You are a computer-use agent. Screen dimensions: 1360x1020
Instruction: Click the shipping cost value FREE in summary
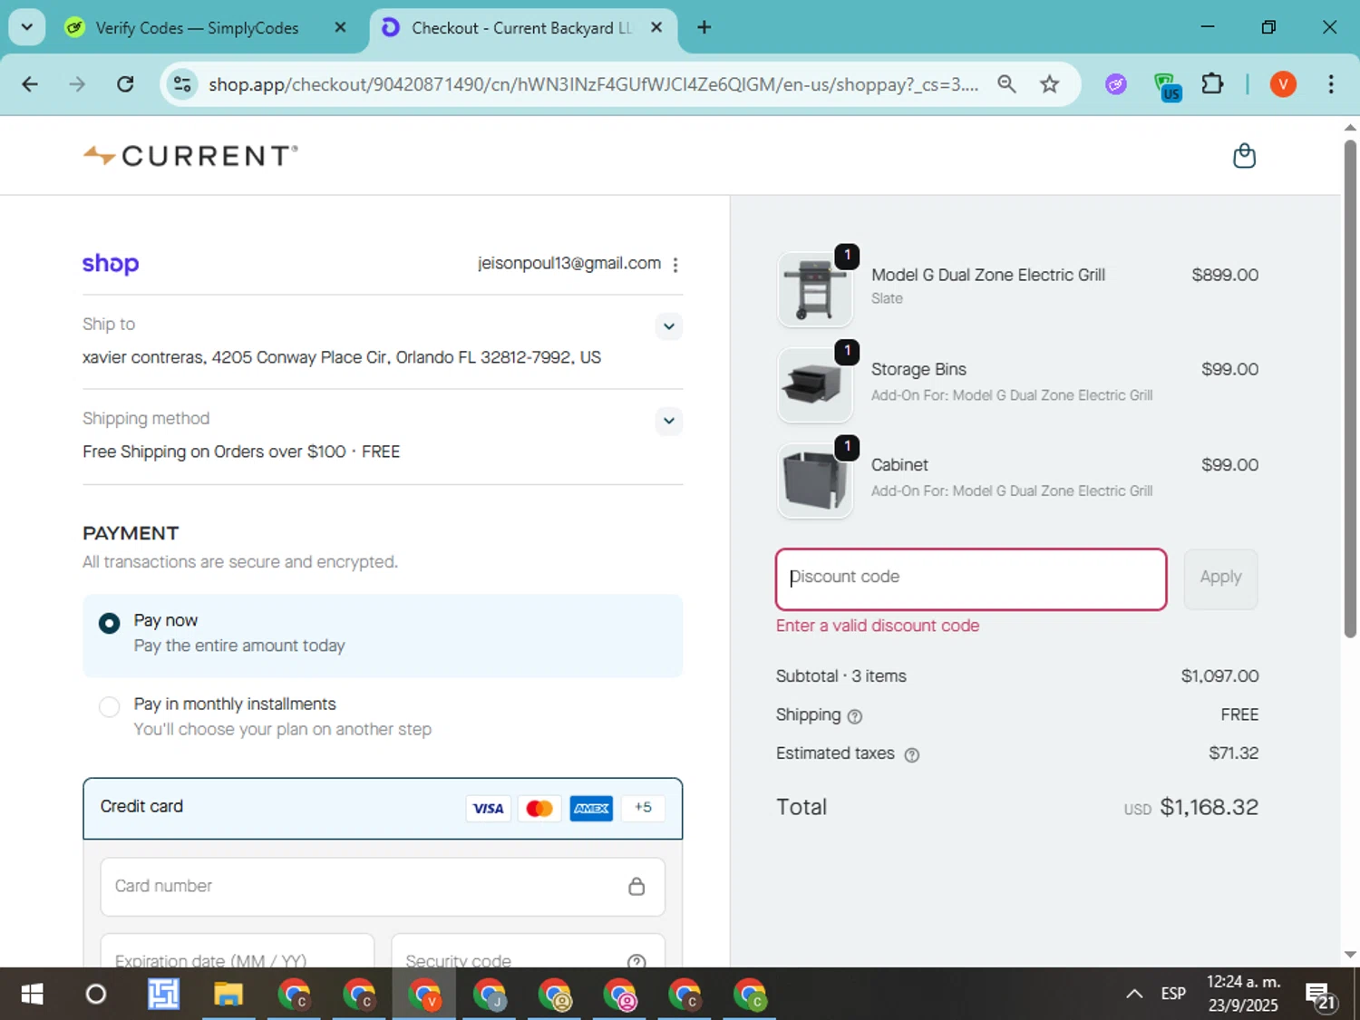1239,715
